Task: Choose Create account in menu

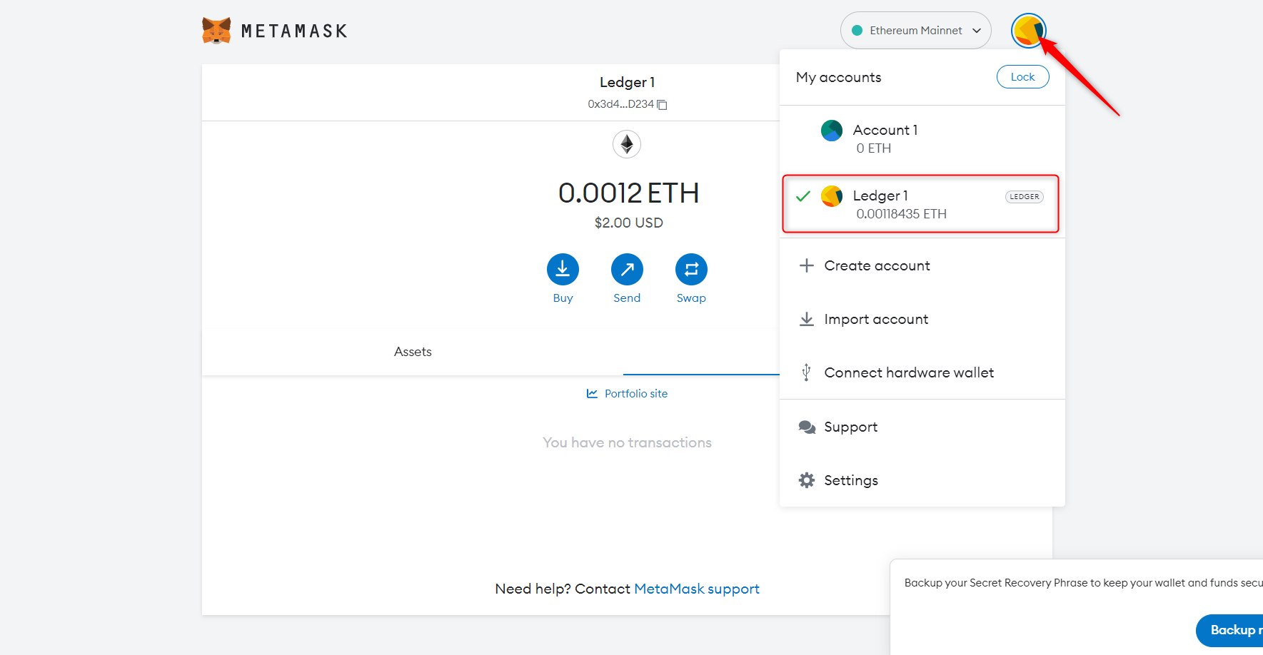Action: click(877, 265)
